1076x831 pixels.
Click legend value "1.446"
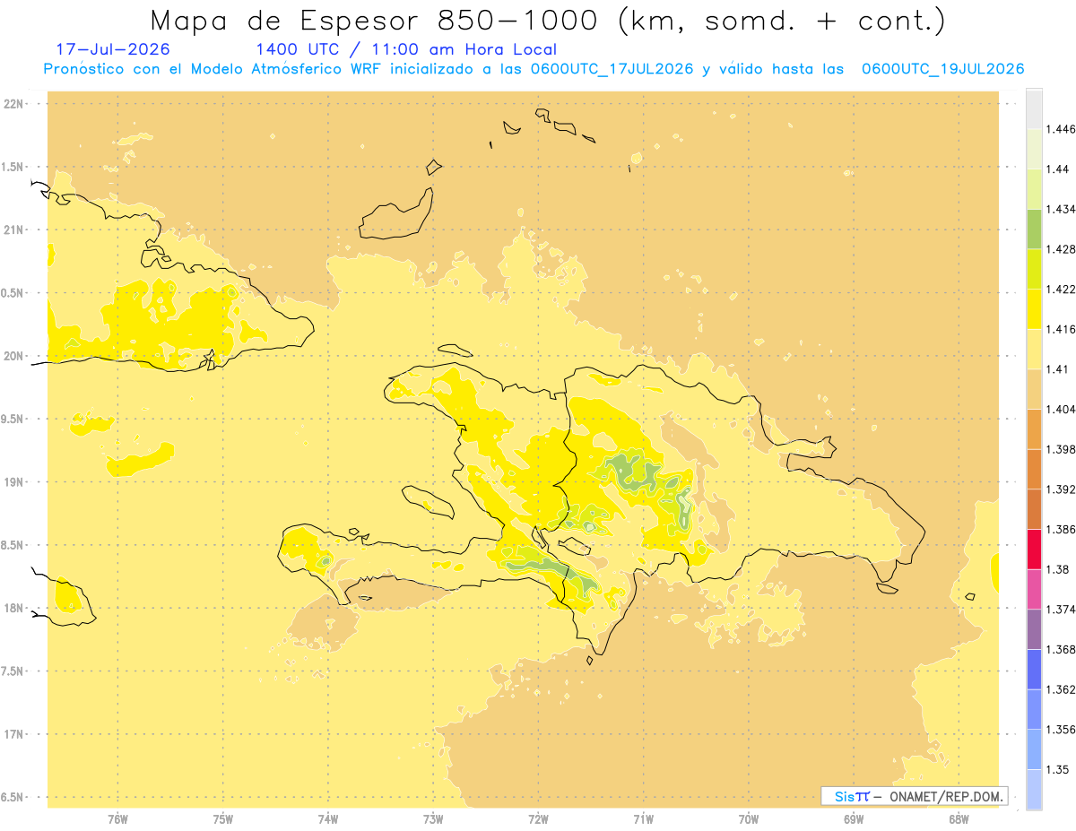point(1061,129)
